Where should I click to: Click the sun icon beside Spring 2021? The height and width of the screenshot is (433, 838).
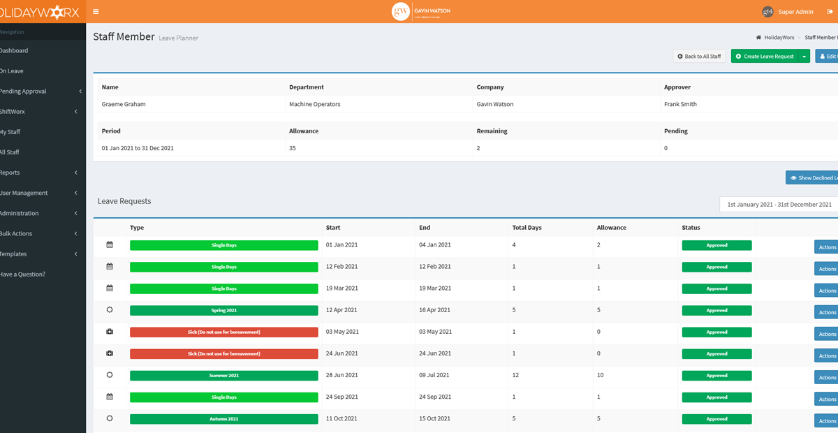coord(110,310)
